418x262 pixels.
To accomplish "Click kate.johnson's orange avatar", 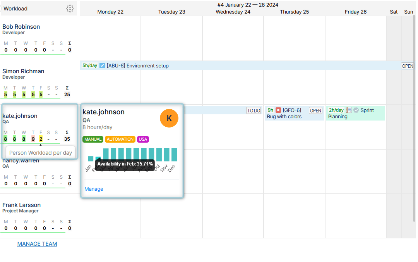I will [x=169, y=118].
